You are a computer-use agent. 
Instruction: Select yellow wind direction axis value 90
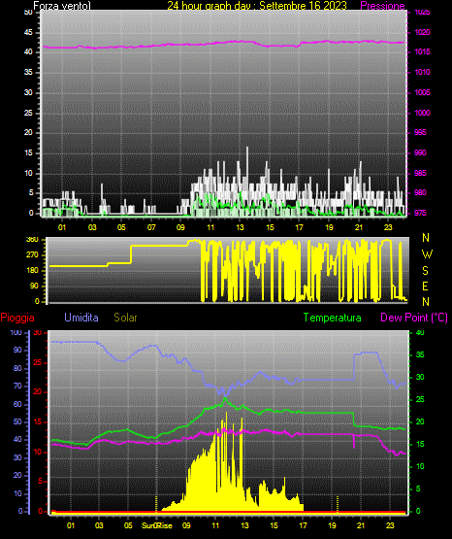click(34, 286)
